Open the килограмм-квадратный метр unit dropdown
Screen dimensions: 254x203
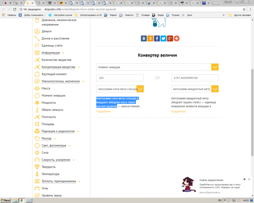click(215, 89)
